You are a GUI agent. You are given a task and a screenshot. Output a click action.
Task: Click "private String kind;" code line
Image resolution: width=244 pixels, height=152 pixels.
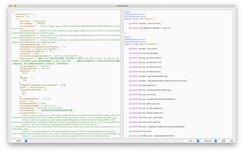pos(141,131)
